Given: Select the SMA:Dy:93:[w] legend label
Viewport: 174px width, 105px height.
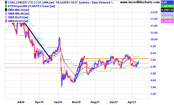Looking at the screenshot, I should (x=18, y=17).
